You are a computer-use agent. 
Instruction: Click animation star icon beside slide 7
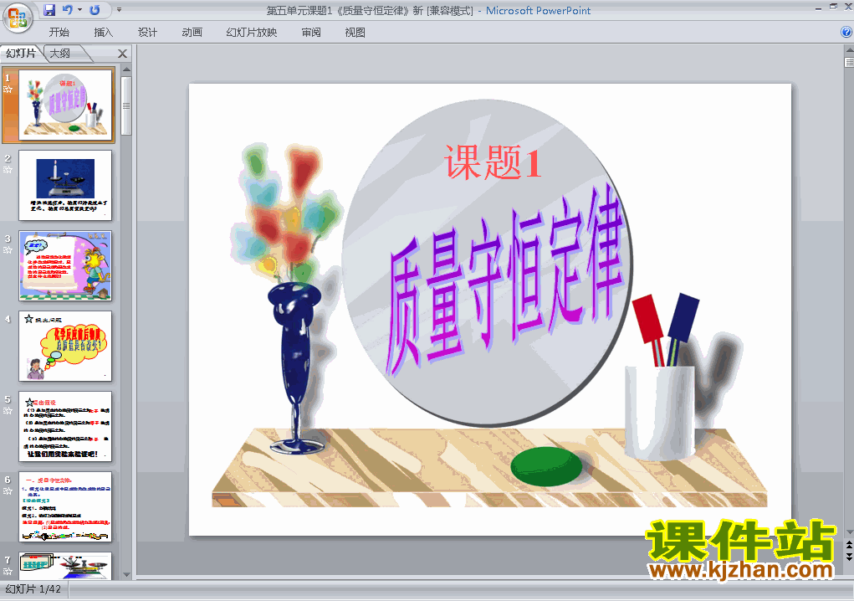pos(8,571)
